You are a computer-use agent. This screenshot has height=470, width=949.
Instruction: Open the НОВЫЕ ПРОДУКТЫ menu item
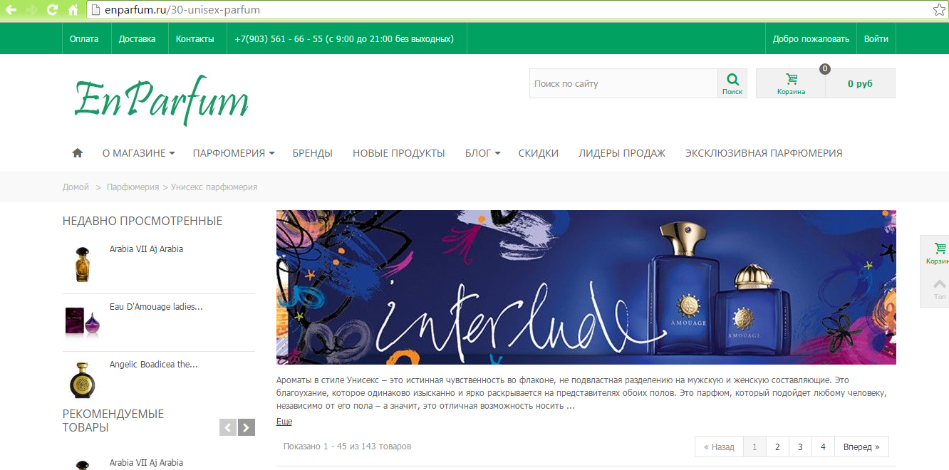click(398, 153)
